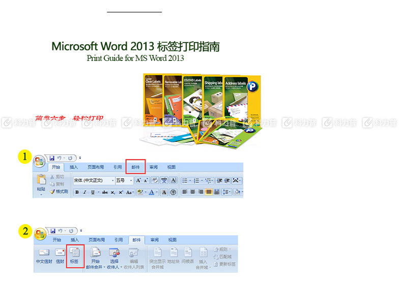Click the 中文信封 Chinese envelope icon
Image resolution: width=402 pixels, height=281 pixels.
[x=44, y=252]
